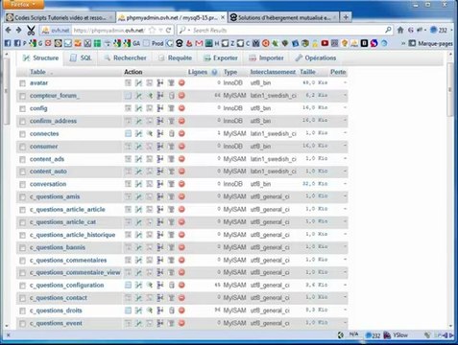Switch to the Requête tab
Screen dimensions: 458x345
tap(176, 57)
